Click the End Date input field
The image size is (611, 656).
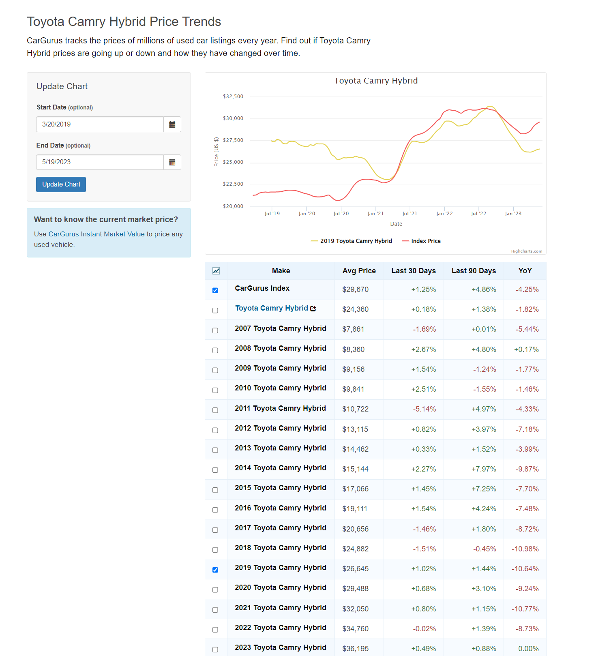pos(100,162)
